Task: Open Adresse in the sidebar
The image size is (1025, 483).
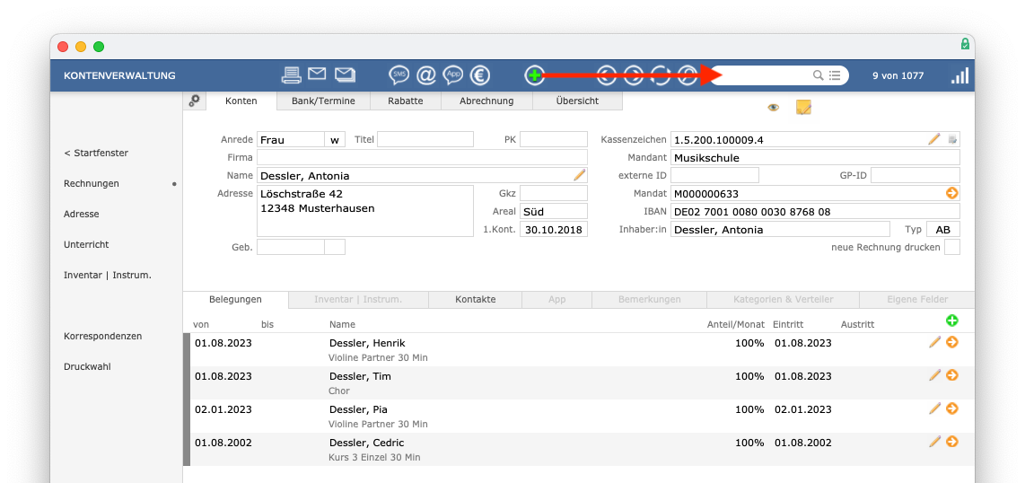Action: [x=82, y=214]
